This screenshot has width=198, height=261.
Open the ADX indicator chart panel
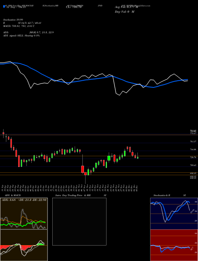coord(24,214)
